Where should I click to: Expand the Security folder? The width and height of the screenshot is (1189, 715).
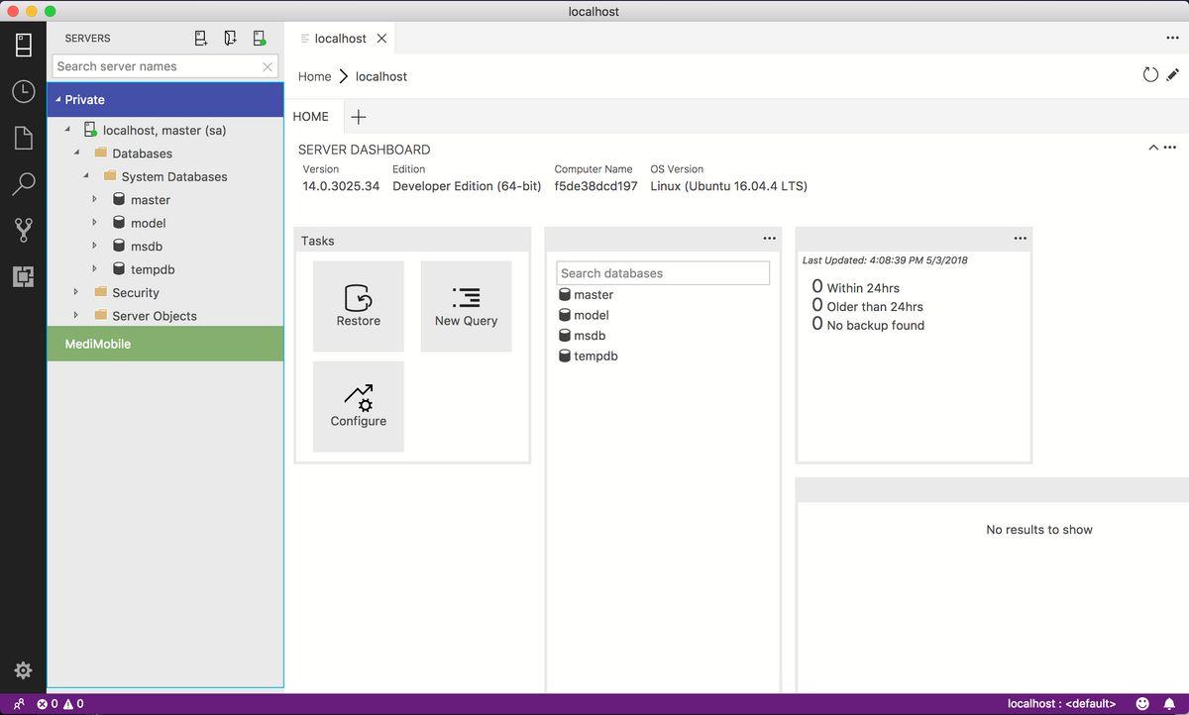coord(76,292)
